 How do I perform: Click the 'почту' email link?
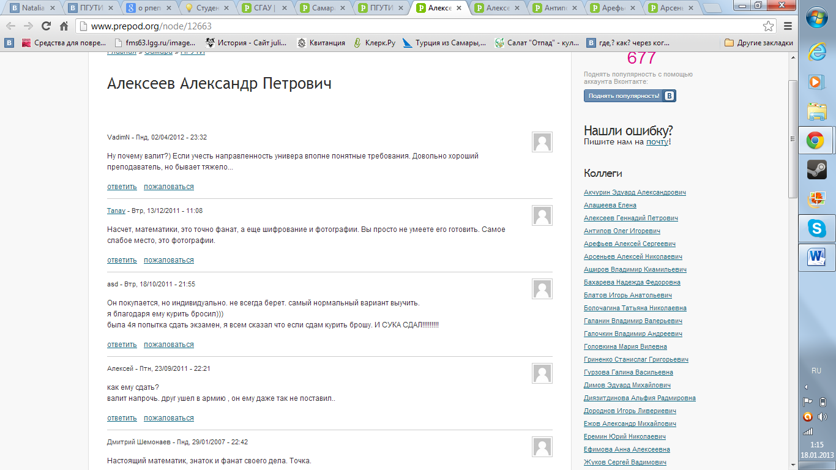pos(657,141)
